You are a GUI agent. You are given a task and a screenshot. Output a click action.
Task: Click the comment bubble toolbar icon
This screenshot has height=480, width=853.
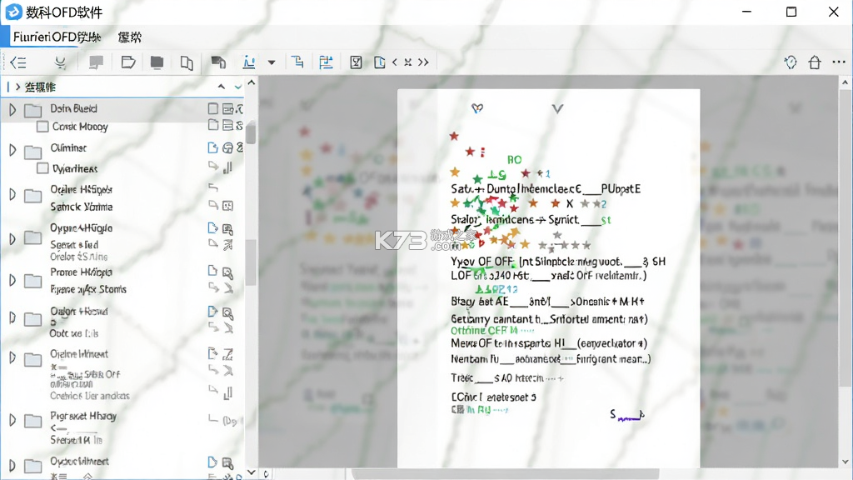[97, 62]
